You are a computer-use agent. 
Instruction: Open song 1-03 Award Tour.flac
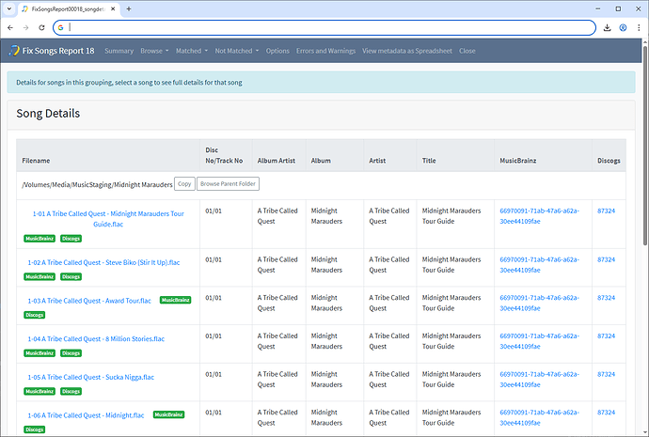(89, 301)
